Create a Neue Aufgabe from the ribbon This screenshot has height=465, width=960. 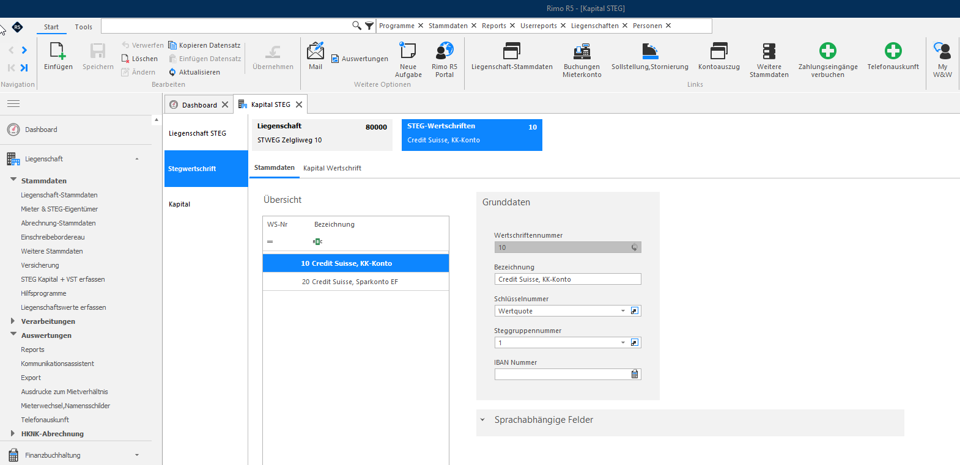tap(408, 51)
